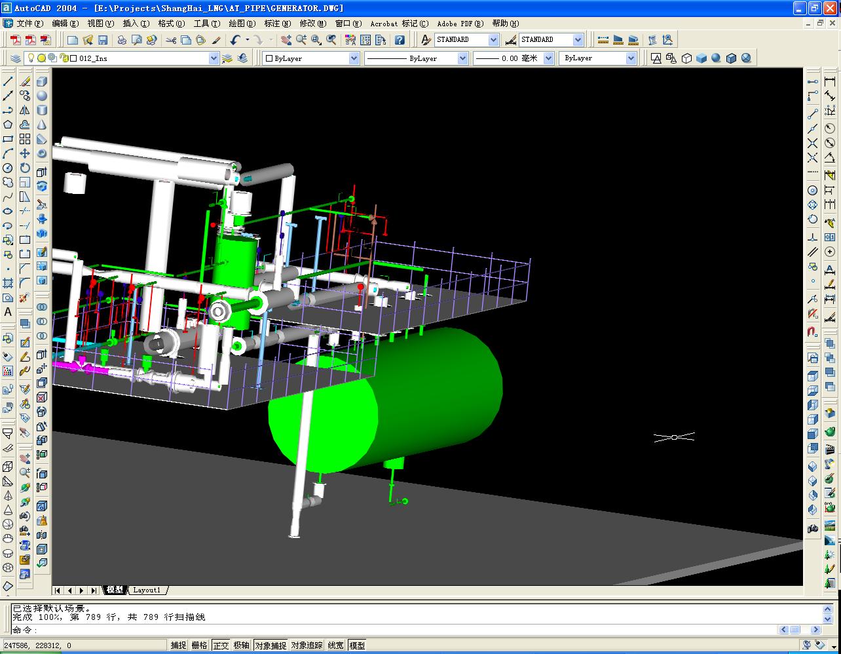Create a new drawing

coord(73,40)
